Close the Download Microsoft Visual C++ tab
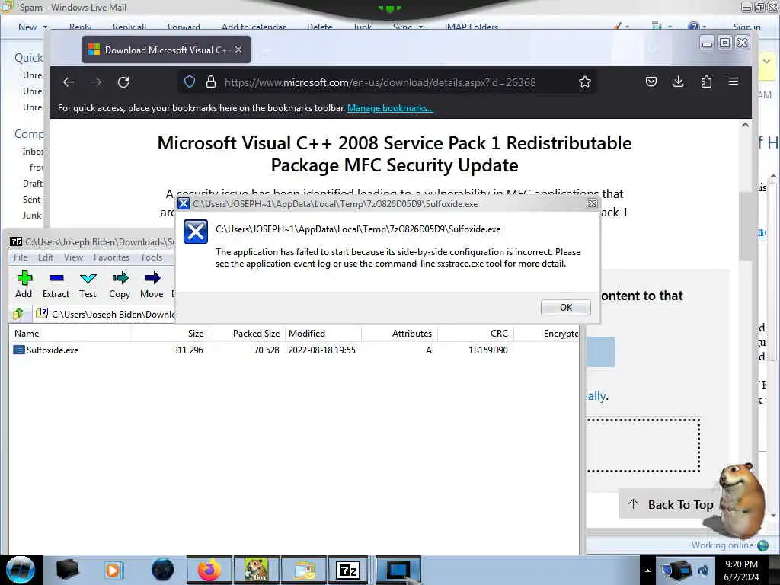The width and height of the screenshot is (780, 585). point(238,50)
